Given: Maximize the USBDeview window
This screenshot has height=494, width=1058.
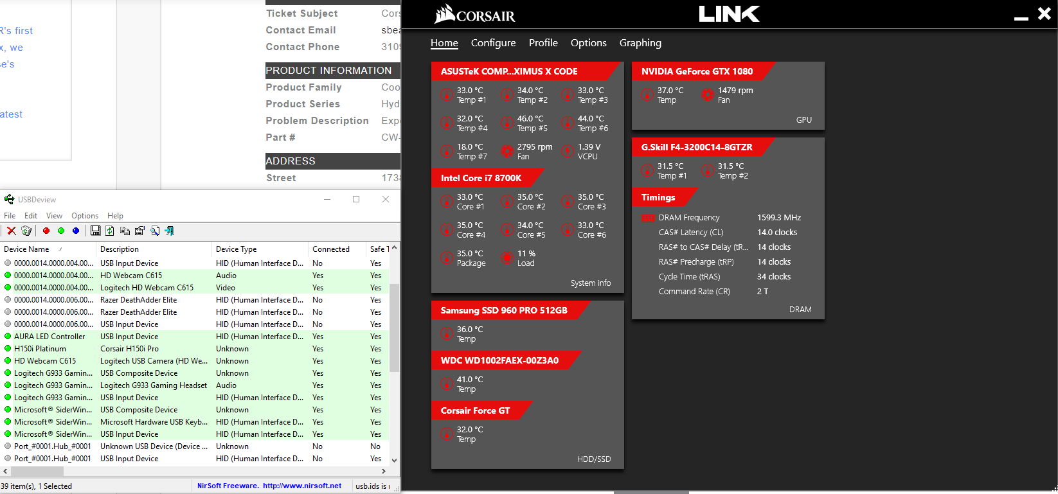Looking at the screenshot, I should (356, 199).
